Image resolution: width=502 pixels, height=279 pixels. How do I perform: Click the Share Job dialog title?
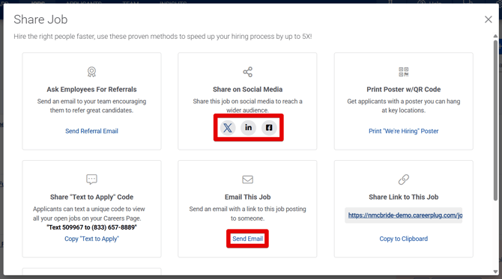[40, 19]
